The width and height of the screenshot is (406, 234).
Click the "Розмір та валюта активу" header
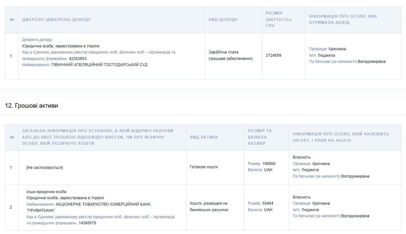point(260,137)
